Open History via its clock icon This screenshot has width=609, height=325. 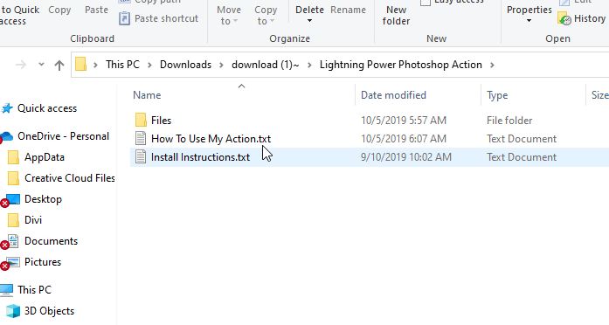[564, 18]
